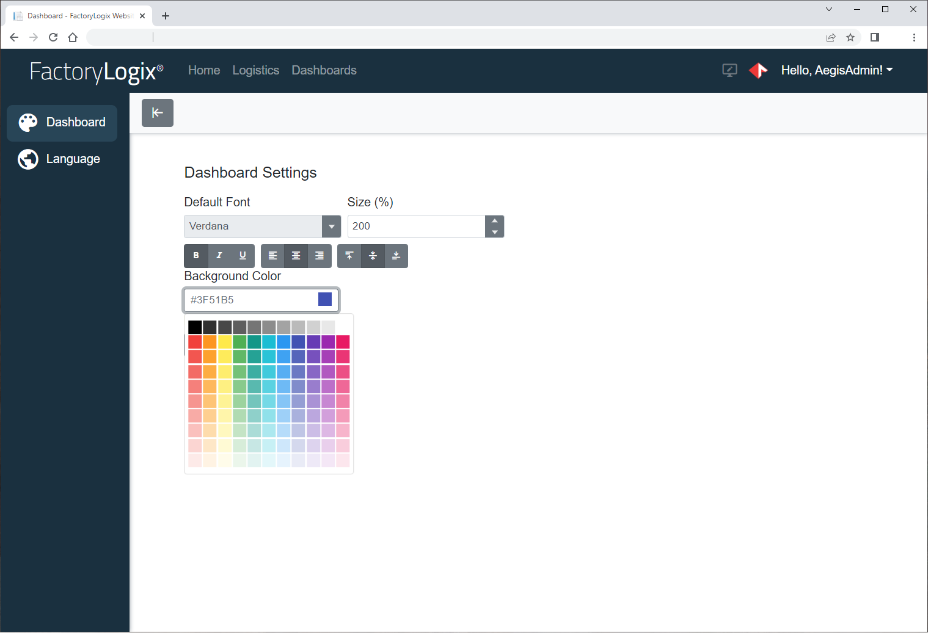The width and height of the screenshot is (928, 633).
Task: Select center text alignment
Action: click(296, 256)
